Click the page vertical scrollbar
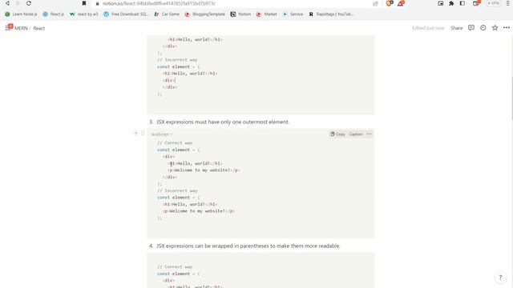513x288 pixels. pos(511,98)
